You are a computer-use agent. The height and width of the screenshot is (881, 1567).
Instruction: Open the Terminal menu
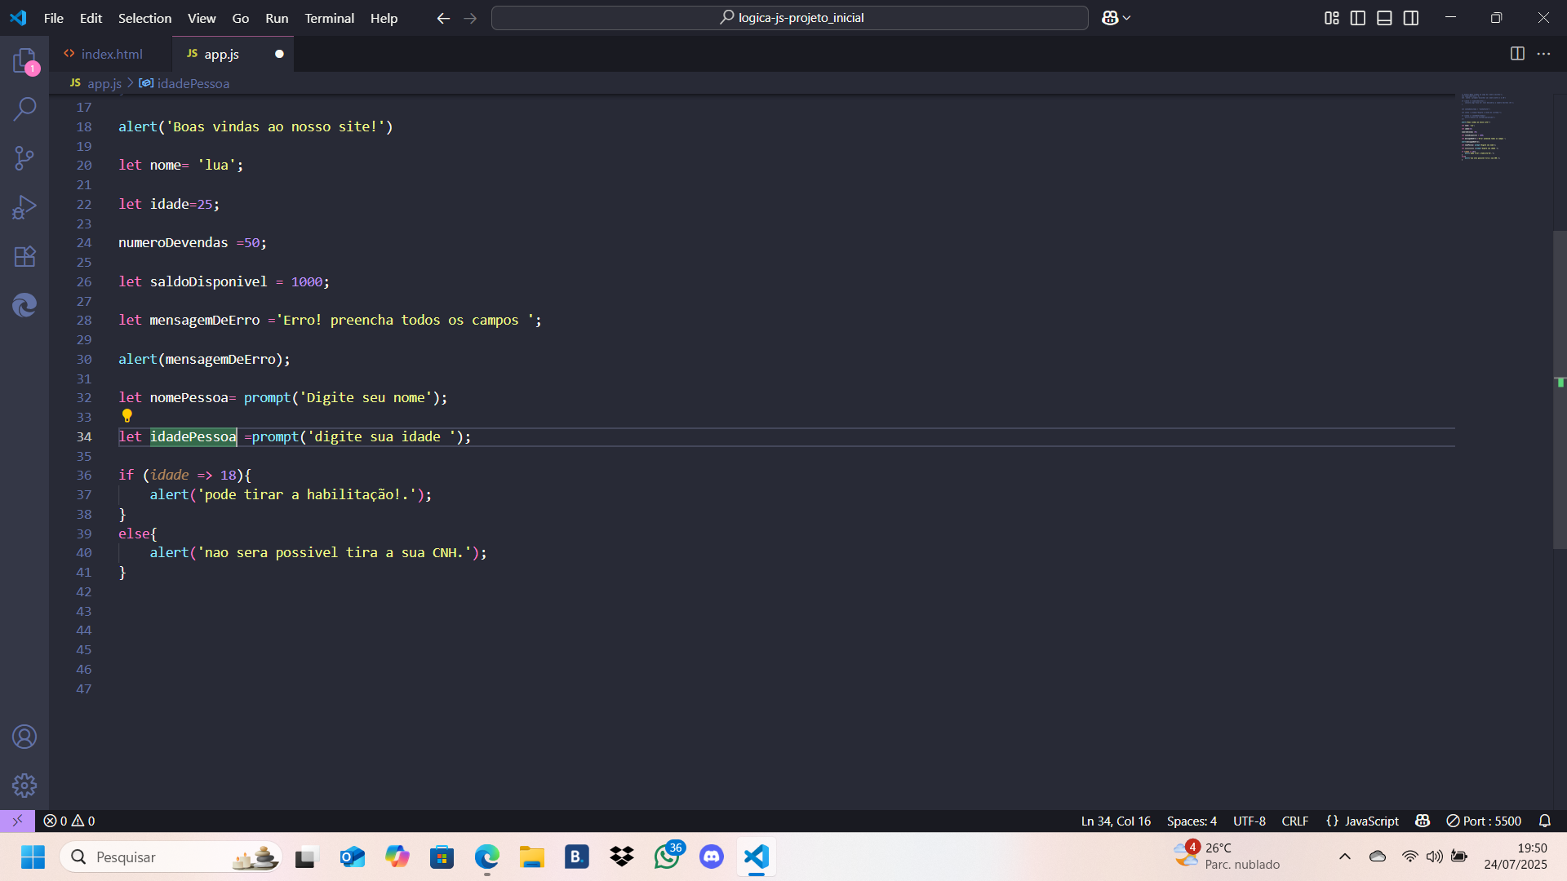click(330, 18)
